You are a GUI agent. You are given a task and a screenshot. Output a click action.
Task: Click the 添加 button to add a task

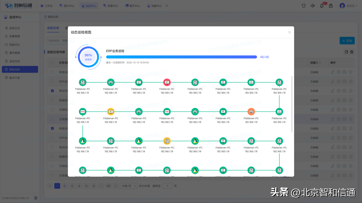coord(347,40)
